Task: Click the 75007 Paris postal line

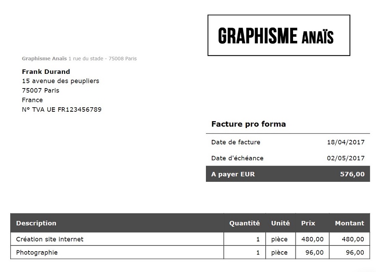Action: (x=40, y=91)
